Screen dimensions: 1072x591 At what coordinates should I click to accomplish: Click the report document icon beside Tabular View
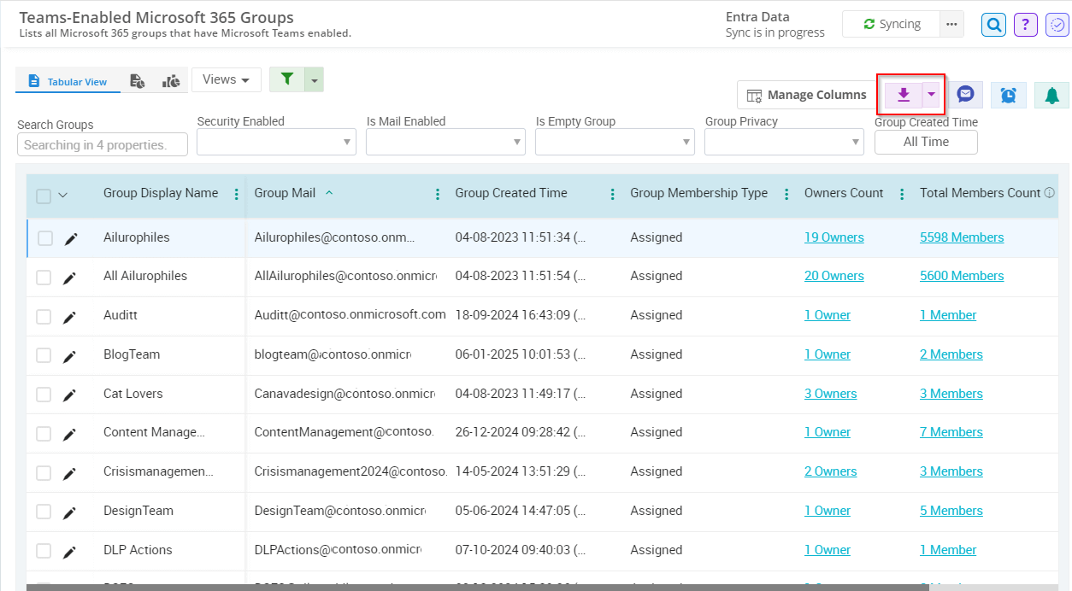(x=137, y=79)
